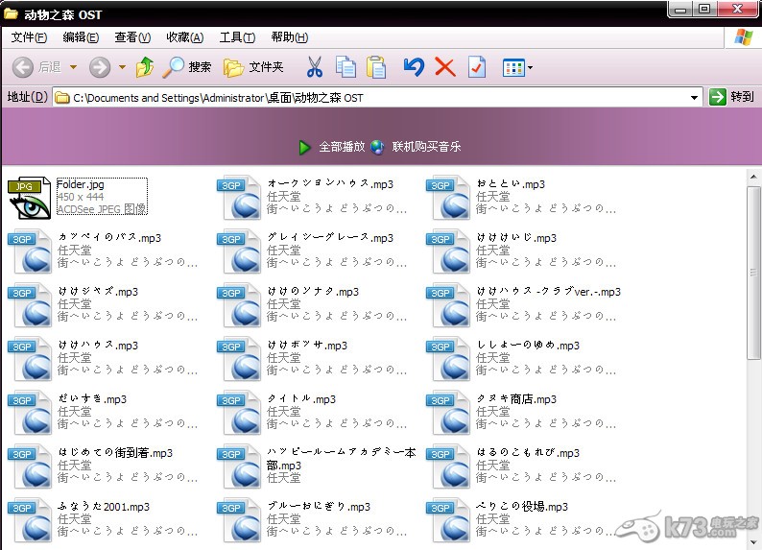This screenshot has width=762, height=550.
Task: Click the blue Undo arrow icon
Action: point(414,67)
